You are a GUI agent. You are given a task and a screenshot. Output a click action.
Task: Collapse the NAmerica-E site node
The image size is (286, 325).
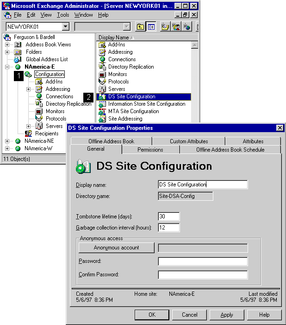pyautogui.click(x=7, y=67)
